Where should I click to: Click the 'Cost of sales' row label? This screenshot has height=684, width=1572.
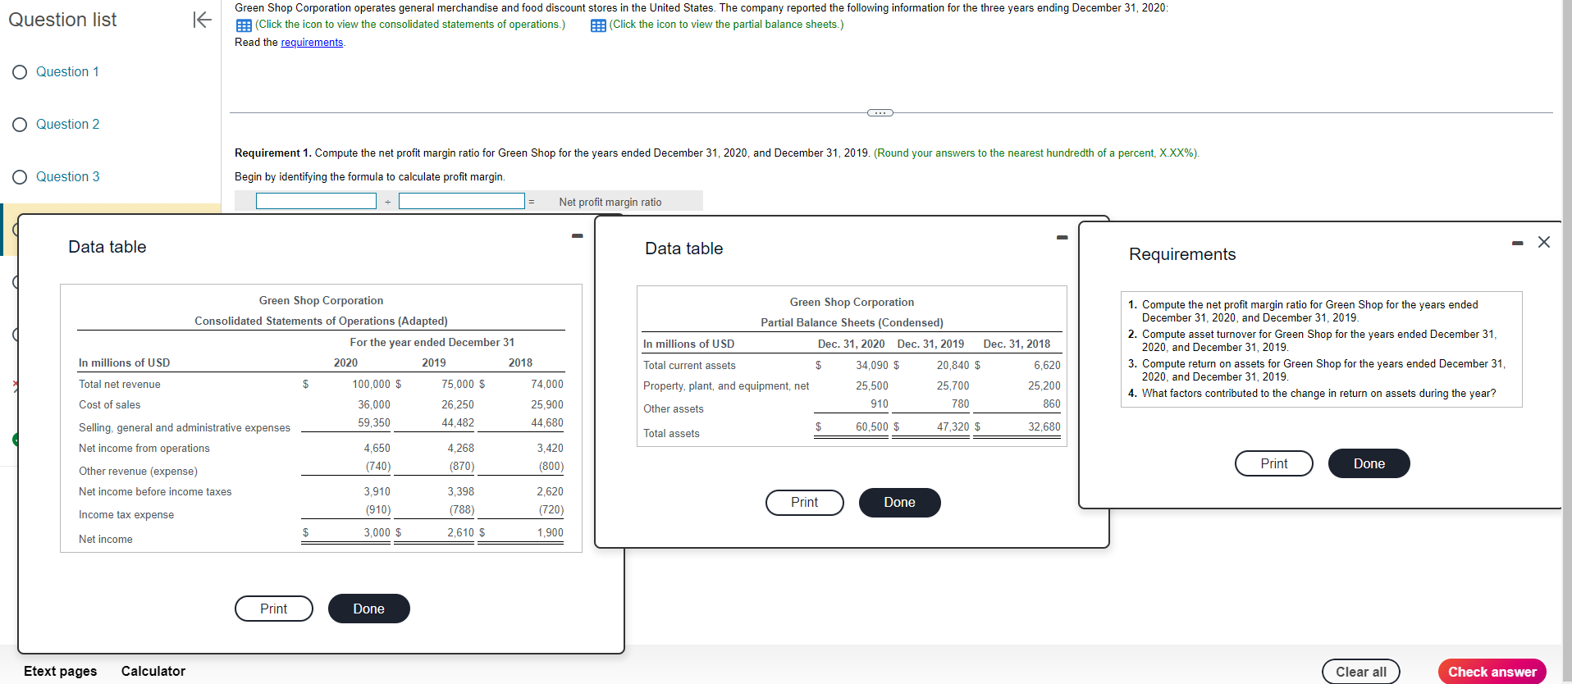pyautogui.click(x=110, y=404)
